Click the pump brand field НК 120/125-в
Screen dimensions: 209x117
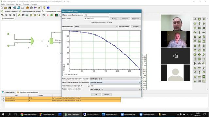click(x=96, y=19)
